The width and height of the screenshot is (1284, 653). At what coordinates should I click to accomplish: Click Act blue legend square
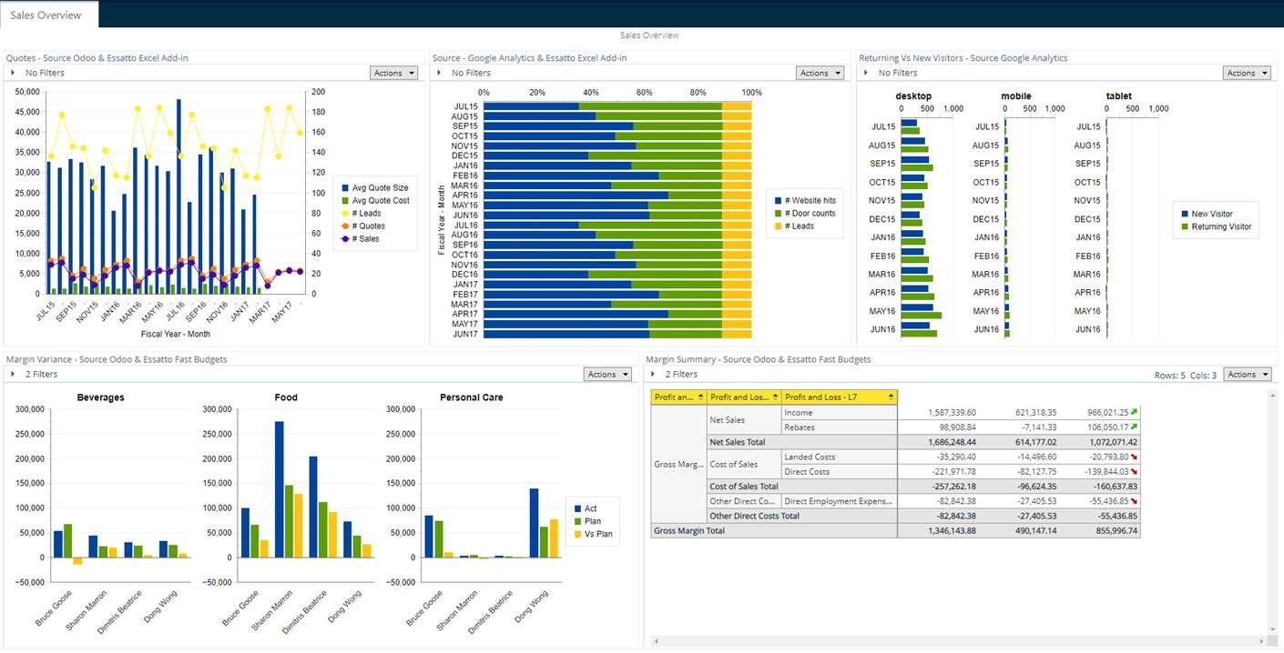click(576, 508)
